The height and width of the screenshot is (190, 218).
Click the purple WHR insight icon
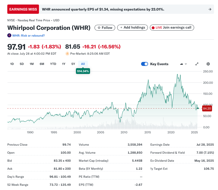tap(9, 35)
